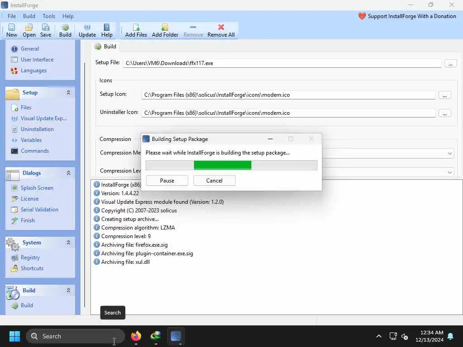This screenshot has height=347, width=463.
Task: Select the Build tab header
Action: click(105, 47)
